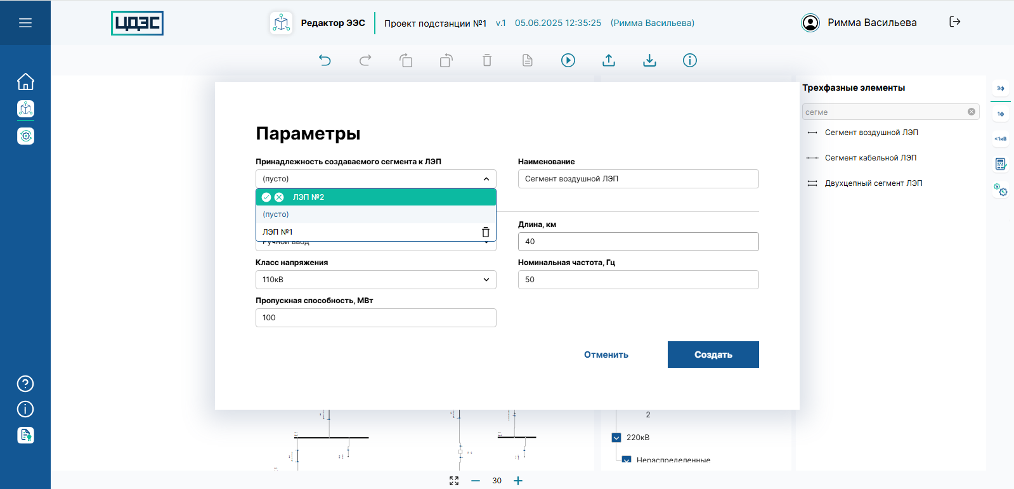Collapse the ЛЭП membership dropdown
Image resolution: width=1014 pixels, height=489 pixels.
point(486,179)
